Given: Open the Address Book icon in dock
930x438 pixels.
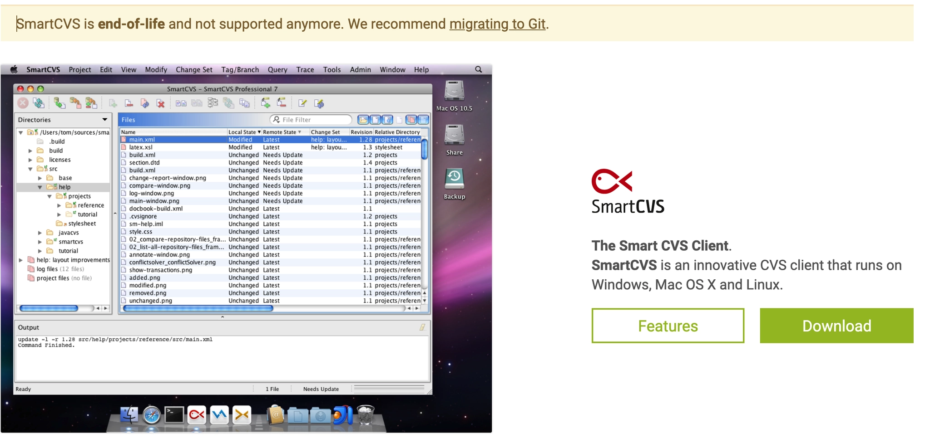Looking at the screenshot, I should (275, 414).
